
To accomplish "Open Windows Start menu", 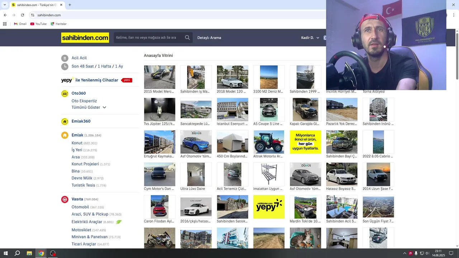I will point(6,253).
